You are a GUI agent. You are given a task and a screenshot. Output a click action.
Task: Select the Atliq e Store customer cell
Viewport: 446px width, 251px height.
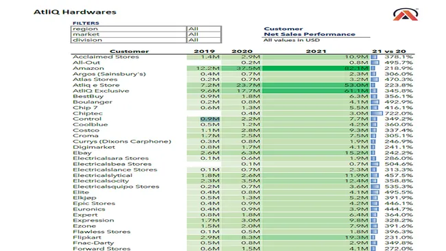tap(96, 85)
